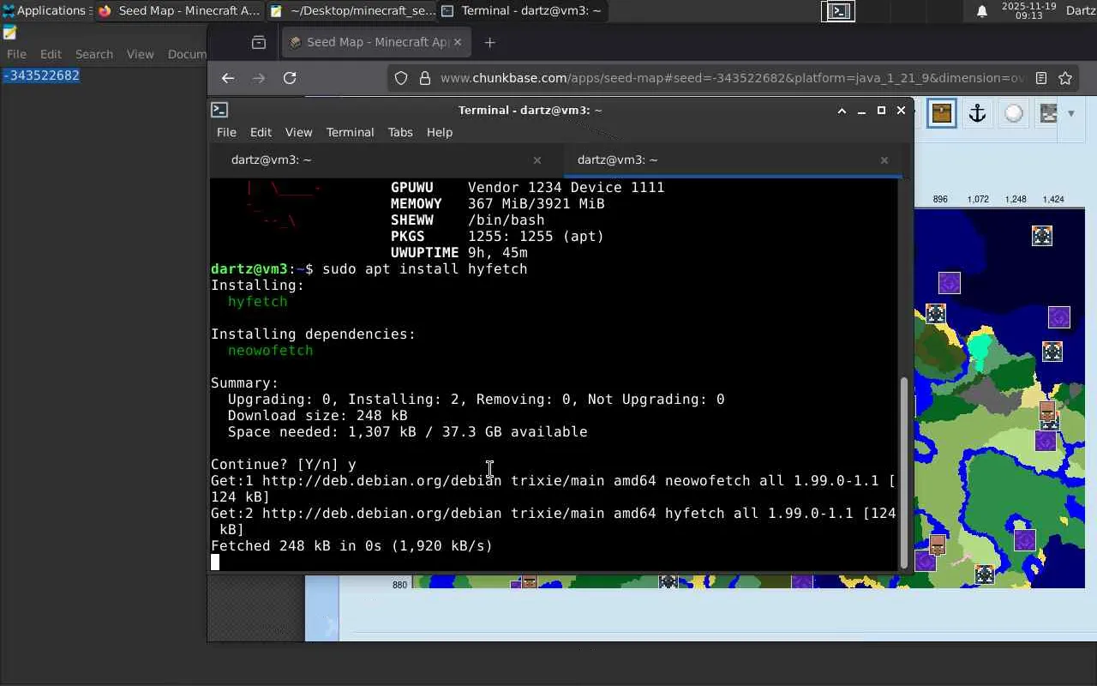The width and height of the screenshot is (1097, 686).
Task: Click the "UWUPTIME" label in terminal output
Action: point(424,253)
